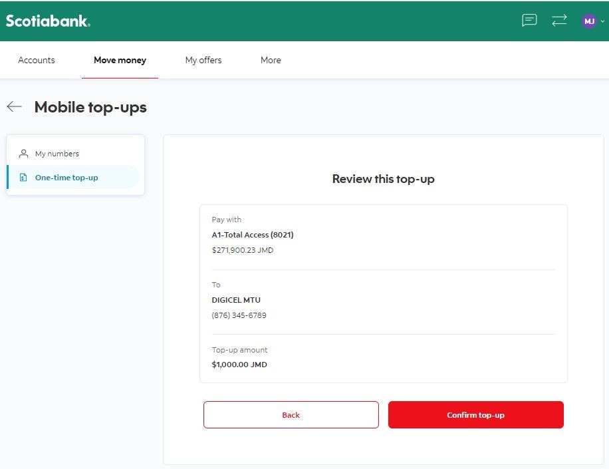Click the Back button
Screen dimensions: 609x469
click(x=291, y=415)
